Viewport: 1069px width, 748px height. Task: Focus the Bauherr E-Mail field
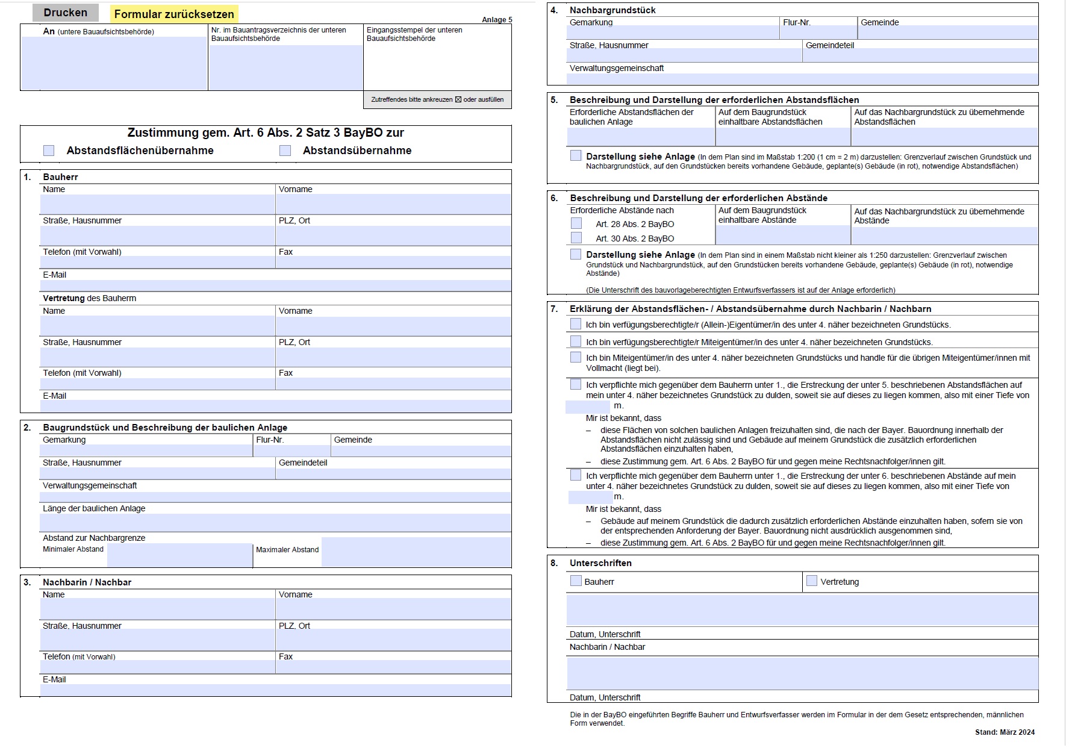(x=275, y=285)
